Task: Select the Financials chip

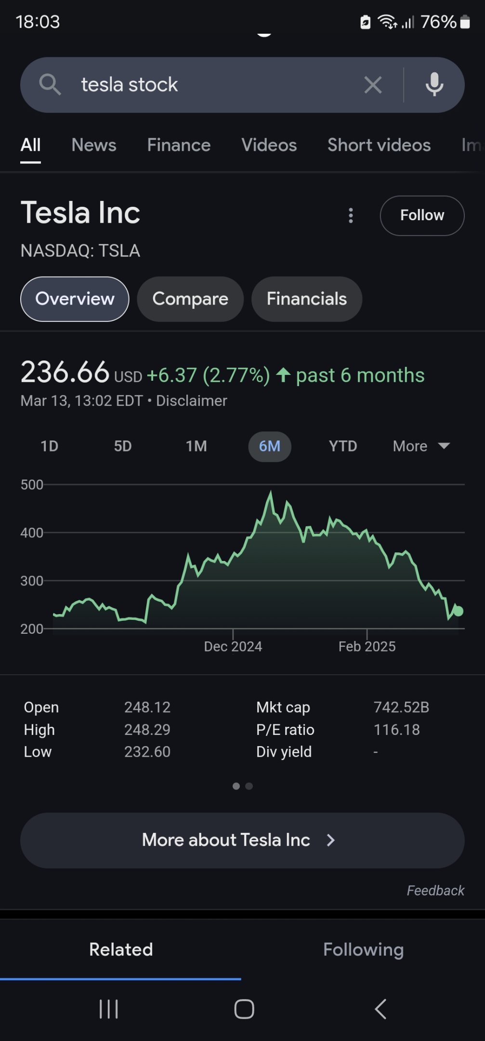Action: point(307,299)
